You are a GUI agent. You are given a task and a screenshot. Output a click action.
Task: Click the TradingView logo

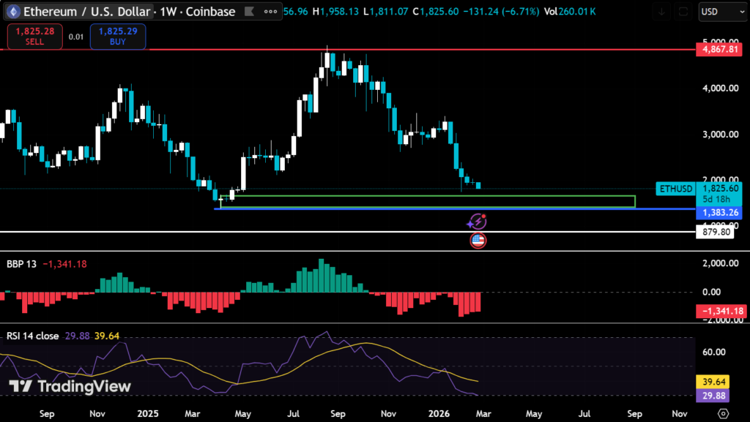[x=70, y=386]
